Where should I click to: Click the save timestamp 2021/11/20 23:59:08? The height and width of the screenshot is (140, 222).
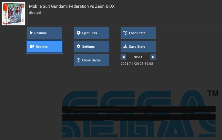[137, 64]
